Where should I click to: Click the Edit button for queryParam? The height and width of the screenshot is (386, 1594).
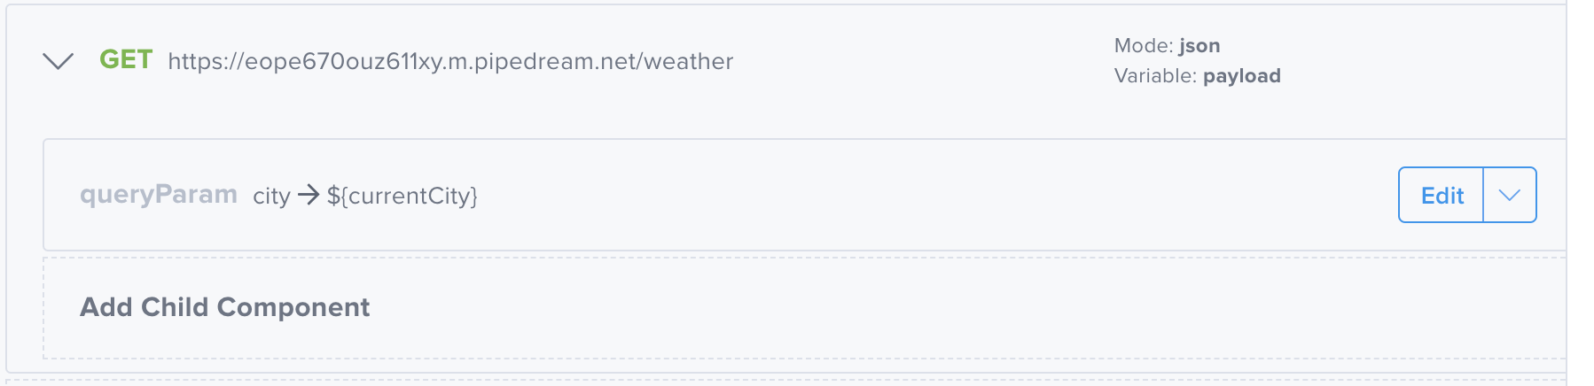(x=1442, y=195)
